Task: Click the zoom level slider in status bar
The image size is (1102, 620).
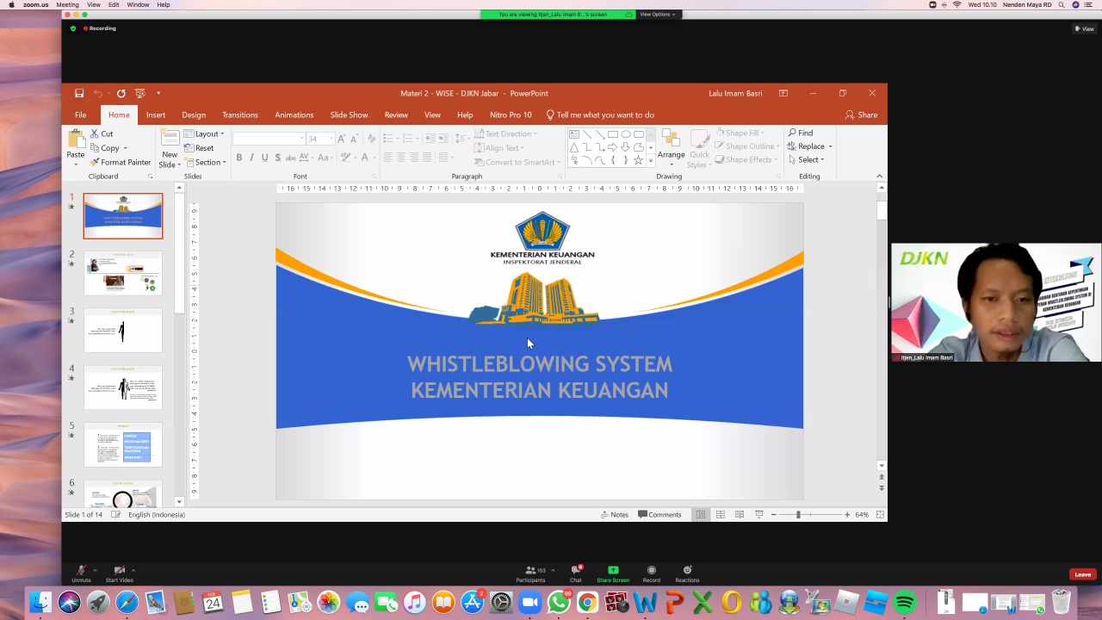Action: point(798,515)
